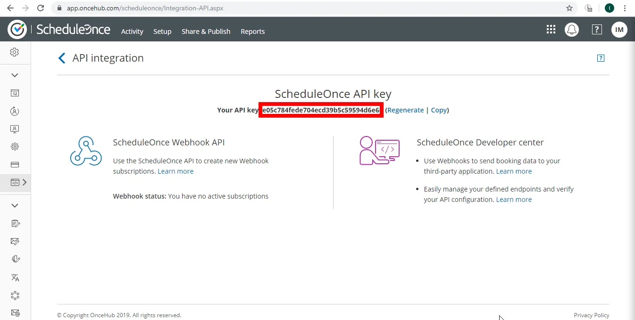Click Learn more under ScheduleOnce Webhook API

175,171
